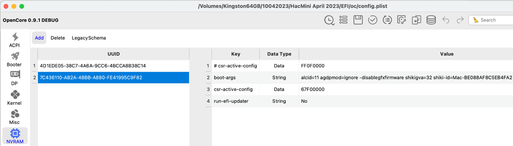This screenshot has width=513, height=146.
Task: Go to the Kernel section
Action: point(15,98)
